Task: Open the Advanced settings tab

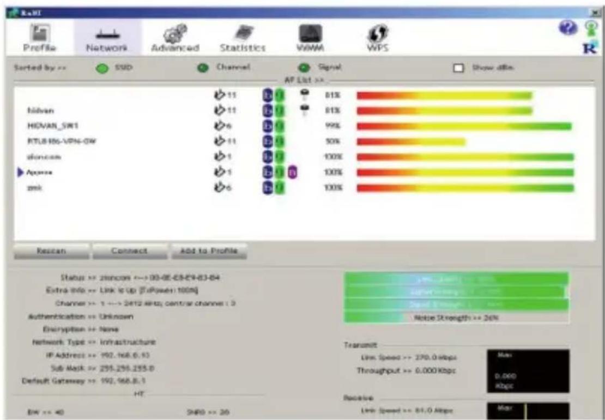Action: tap(175, 38)
